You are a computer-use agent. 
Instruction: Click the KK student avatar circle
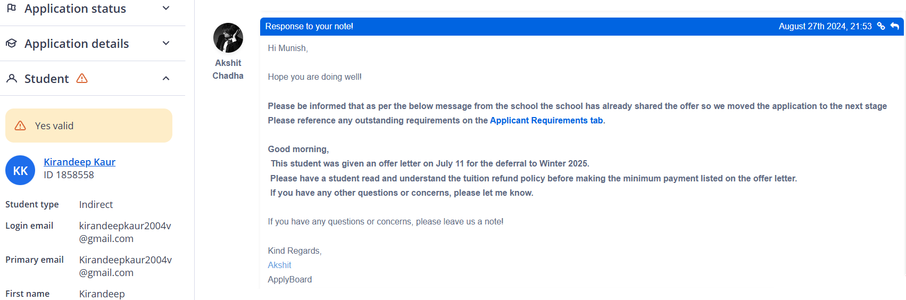click(x=20, y=170)
